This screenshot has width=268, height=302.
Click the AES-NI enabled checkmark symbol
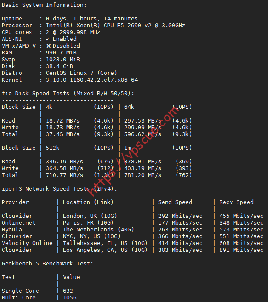(x=48, y=39)
